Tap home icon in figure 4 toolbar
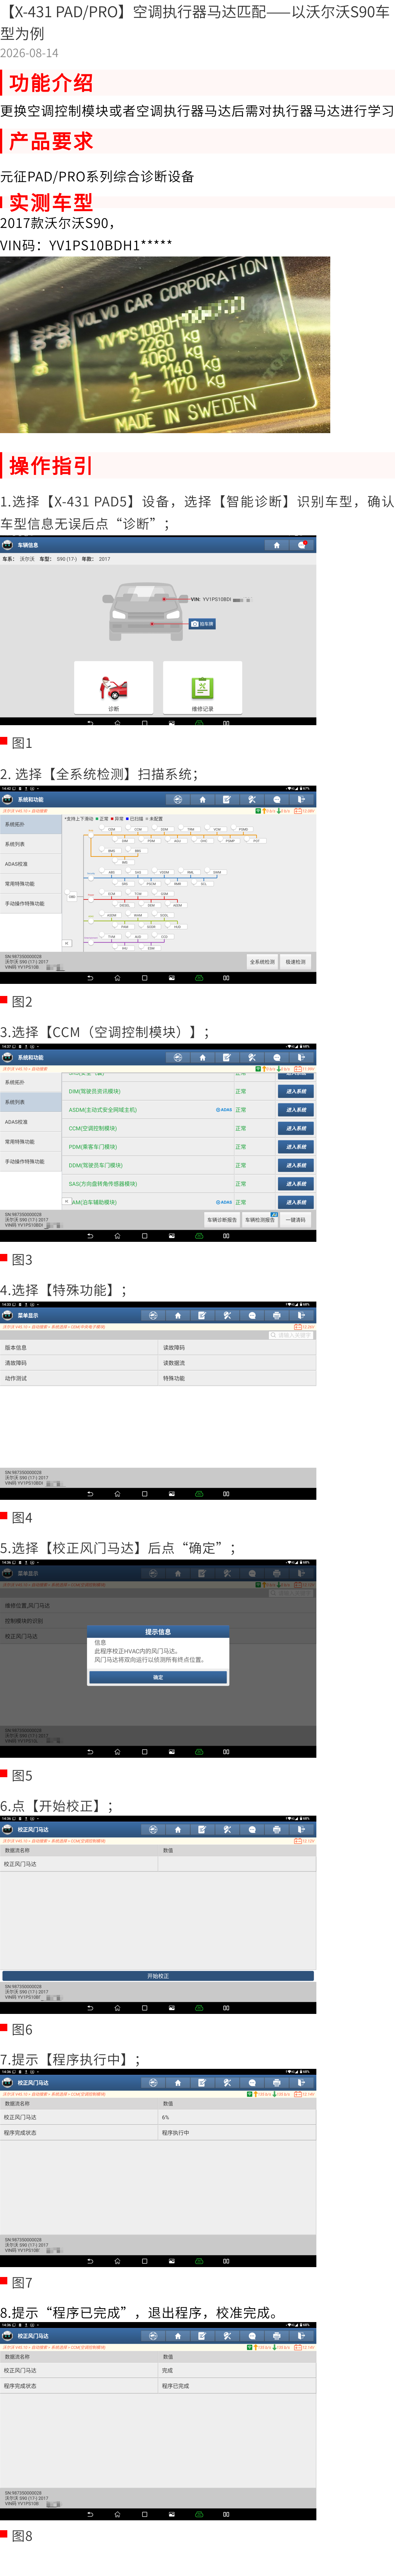This screenshot has height=2576, width=395. pyautogui.click(x=177, y=1316)
